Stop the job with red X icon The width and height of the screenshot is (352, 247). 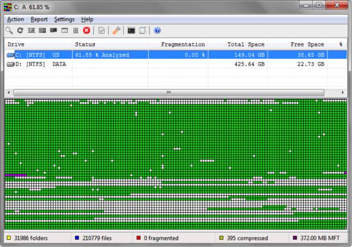click(x=86, y=30)
